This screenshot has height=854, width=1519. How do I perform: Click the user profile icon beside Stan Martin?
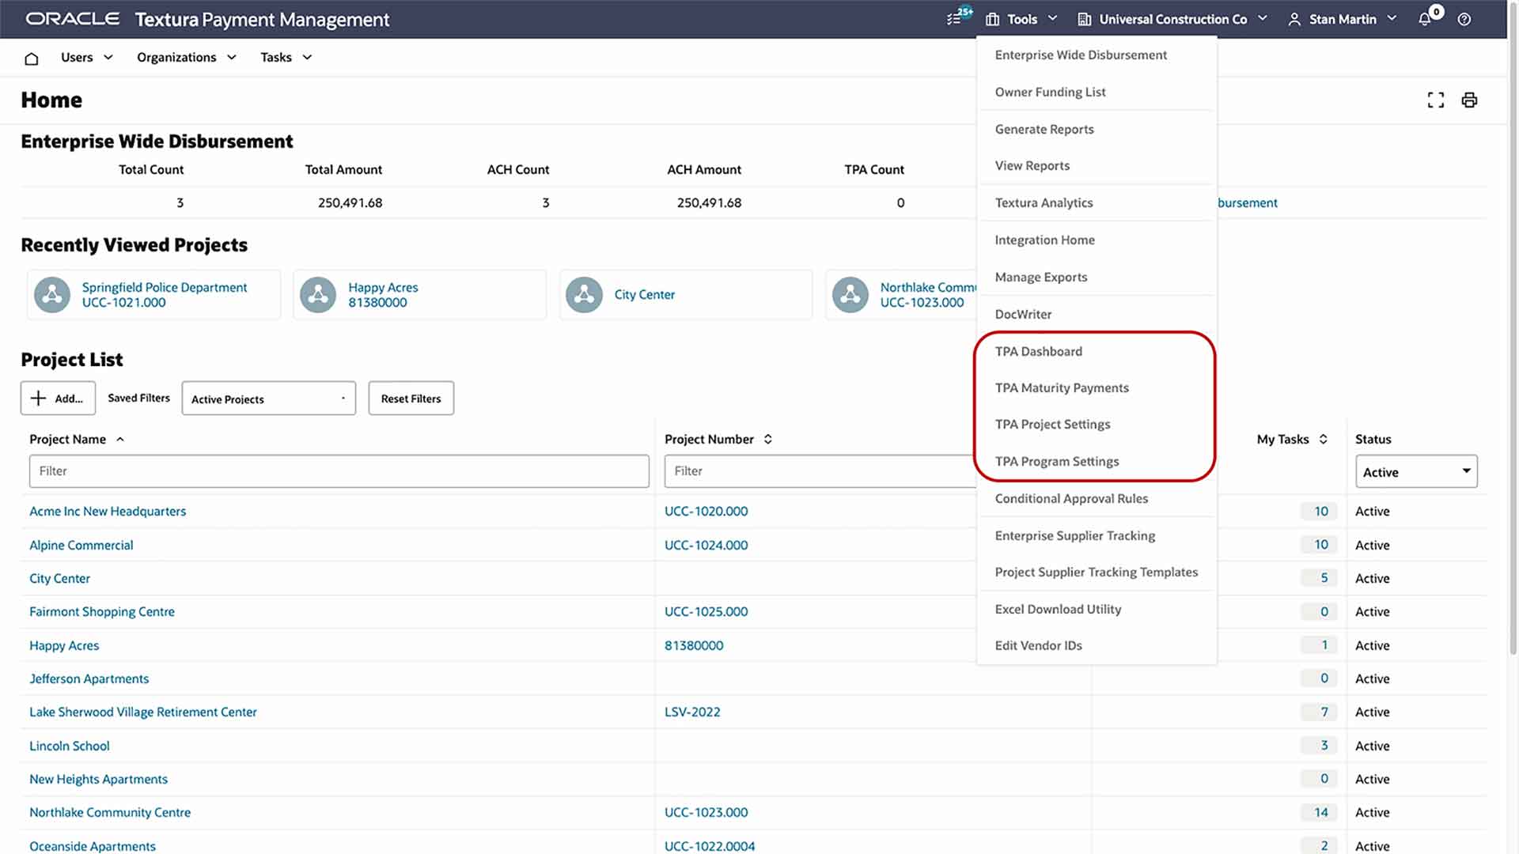point(1294,19)
